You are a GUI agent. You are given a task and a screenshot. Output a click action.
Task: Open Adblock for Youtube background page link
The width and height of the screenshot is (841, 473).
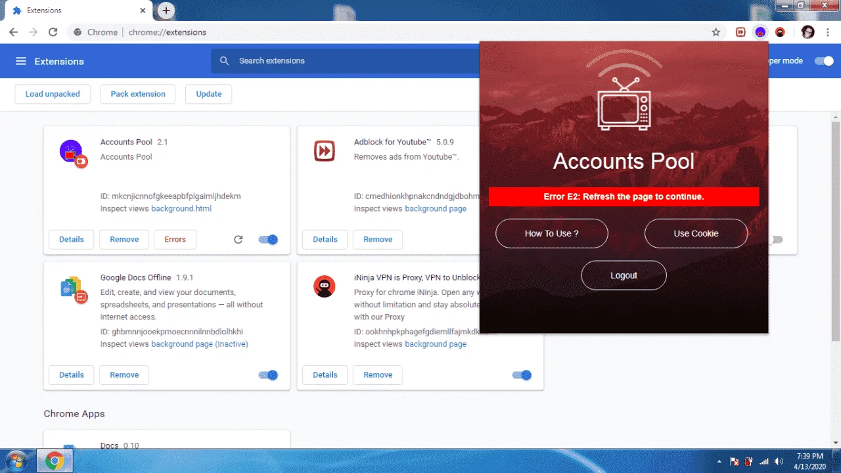point(436,209)
